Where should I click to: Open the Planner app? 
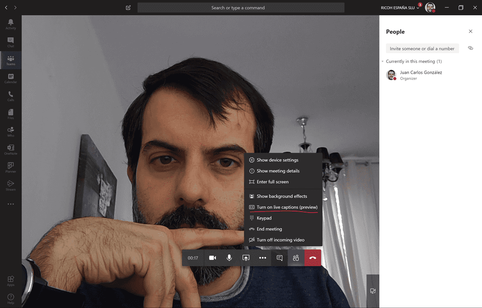pyautogui.click(x=11, y=168)
